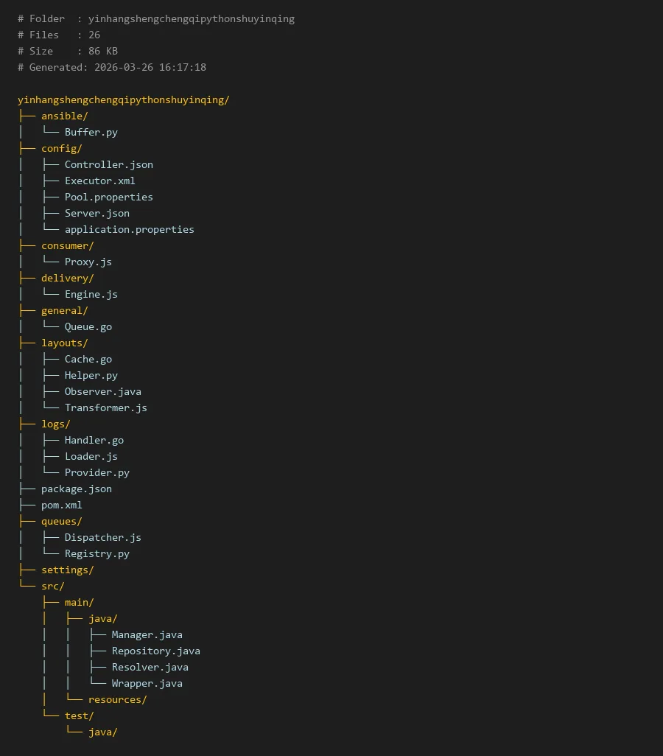Click the settings/ folder
The height and width of the screenshot is (756, 663).
[68, 570]
